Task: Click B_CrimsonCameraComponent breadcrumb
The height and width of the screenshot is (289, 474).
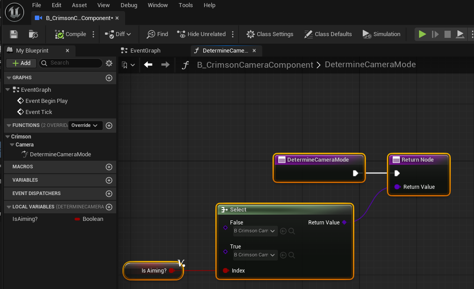Action: 255,65
